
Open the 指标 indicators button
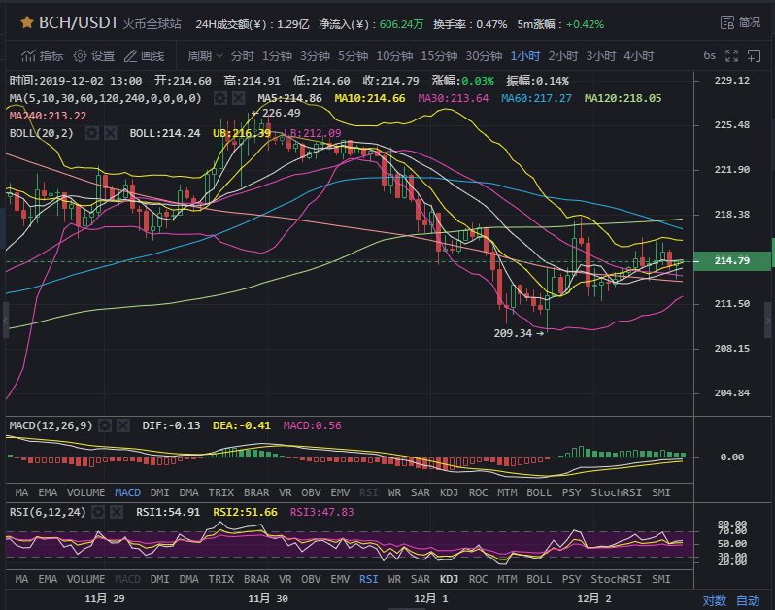[43, 56]
